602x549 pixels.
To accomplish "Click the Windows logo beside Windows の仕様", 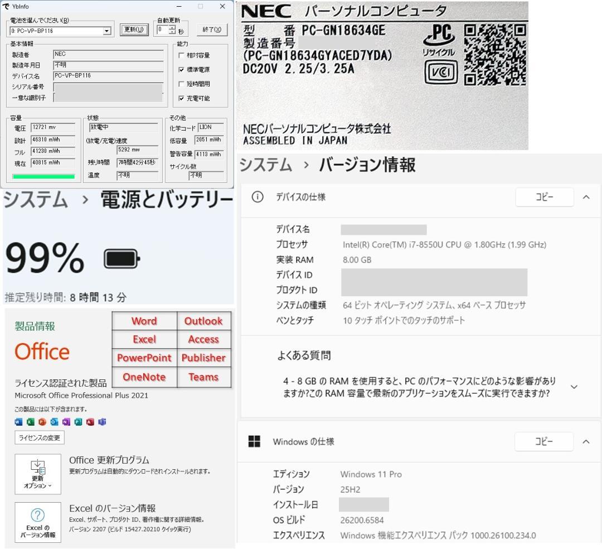I will 255,441.
